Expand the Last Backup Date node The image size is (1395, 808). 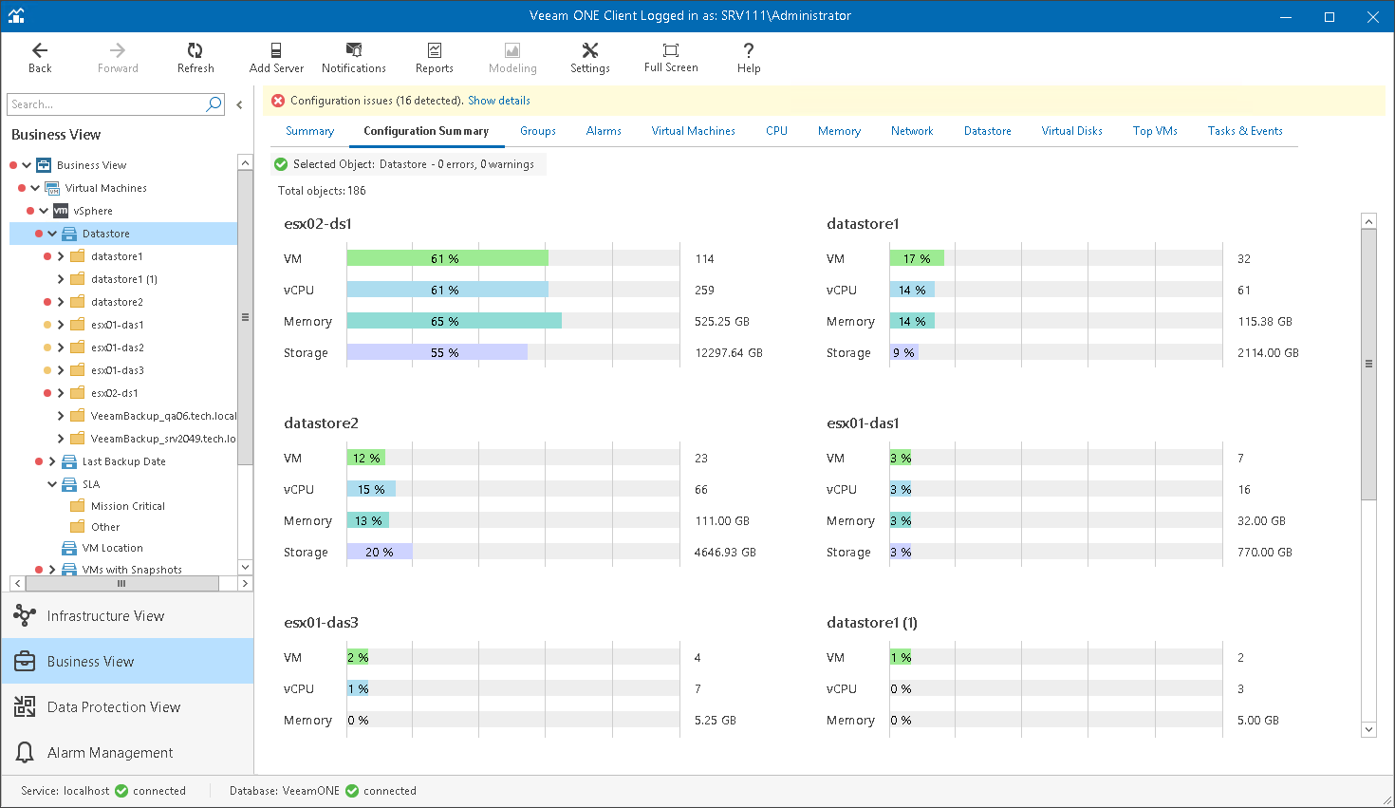[52, 461]
